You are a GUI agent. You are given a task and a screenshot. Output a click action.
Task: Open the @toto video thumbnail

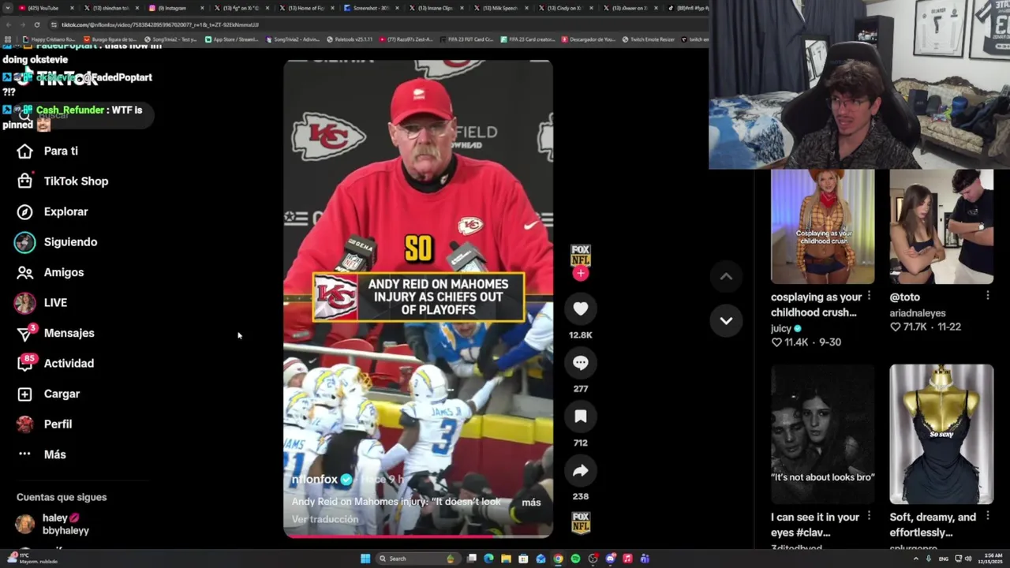click(x=941, y=227)
